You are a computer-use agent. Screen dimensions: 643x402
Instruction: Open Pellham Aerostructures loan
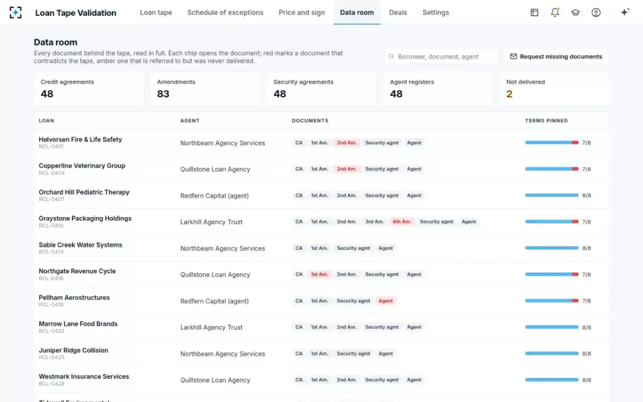(74, 297)
